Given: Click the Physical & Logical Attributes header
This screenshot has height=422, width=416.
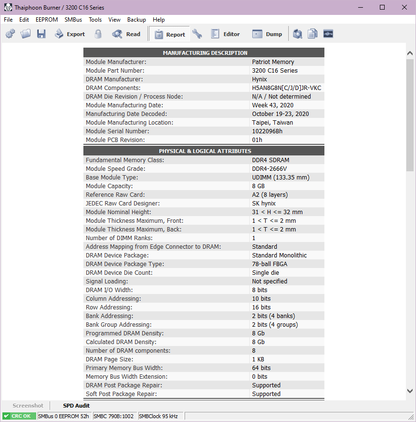Looking at the screenshot, I should click(x=204, y=151).
